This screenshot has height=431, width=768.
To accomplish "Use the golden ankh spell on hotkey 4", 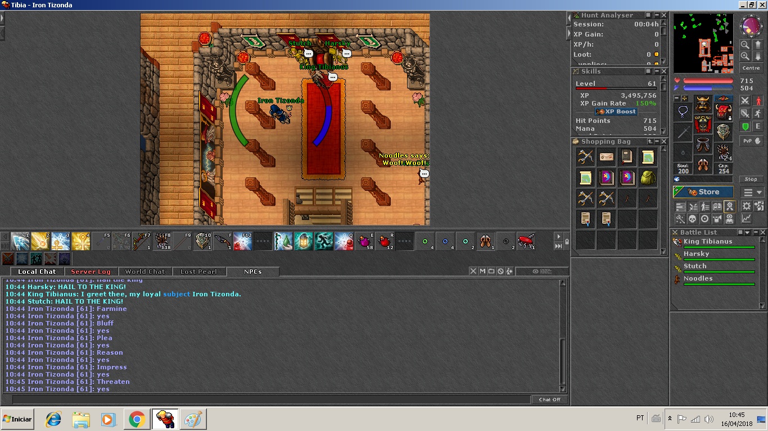I will coord(81,241).
